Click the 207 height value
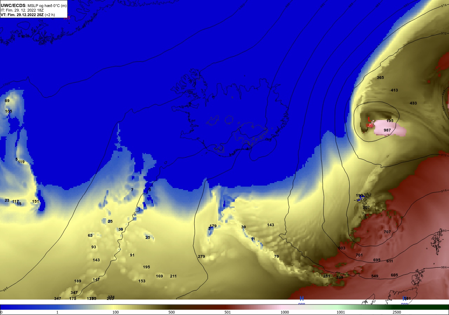 [366, 207]
